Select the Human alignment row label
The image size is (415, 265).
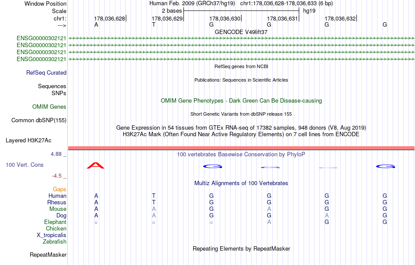(57, 196)
